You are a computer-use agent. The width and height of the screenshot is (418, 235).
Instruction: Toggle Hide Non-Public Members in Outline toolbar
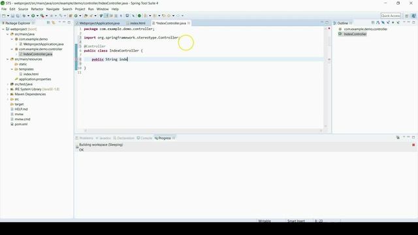point(393,23)
